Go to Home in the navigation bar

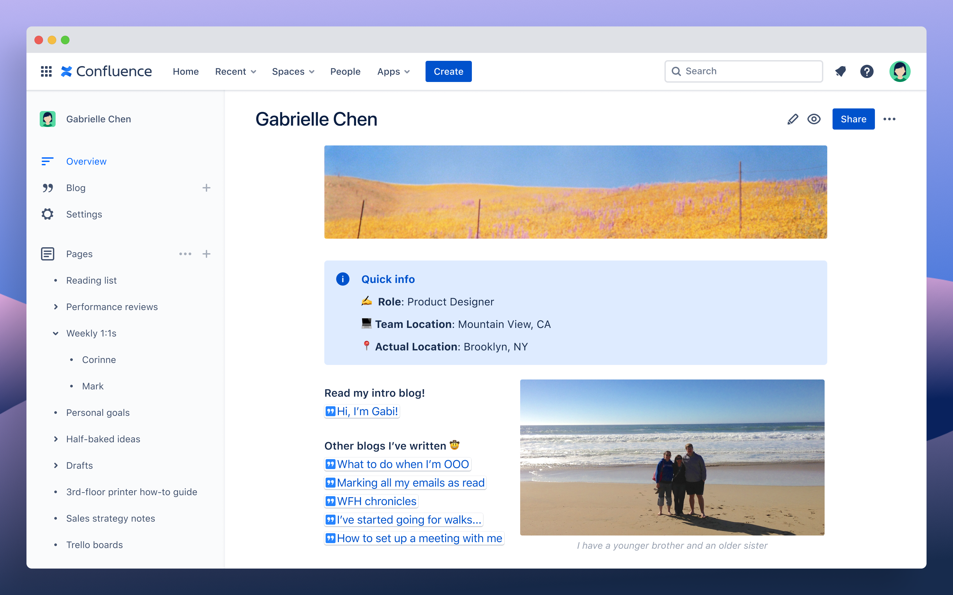coord(186,71)
